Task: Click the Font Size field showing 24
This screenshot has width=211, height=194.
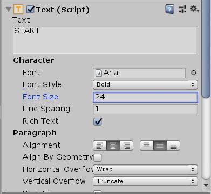Action: click(x=145, y=97)
